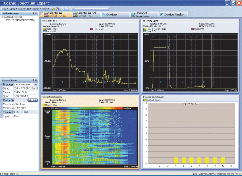Viewport: 242px width, 176px height.
Task: Click the Auto Scale button
Action: coord(33,100)
